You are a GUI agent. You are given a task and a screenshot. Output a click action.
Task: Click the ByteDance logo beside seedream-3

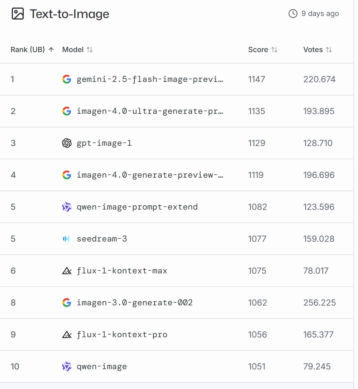[66, 239]
